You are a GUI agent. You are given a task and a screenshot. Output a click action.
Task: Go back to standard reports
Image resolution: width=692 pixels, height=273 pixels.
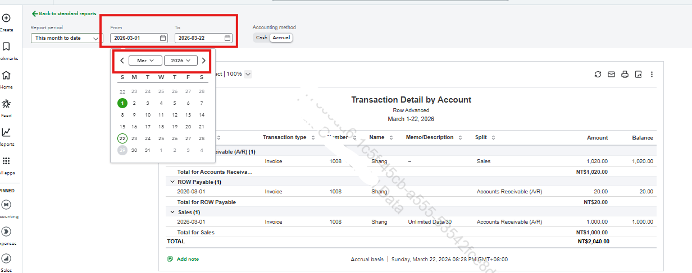click(63, 13)
